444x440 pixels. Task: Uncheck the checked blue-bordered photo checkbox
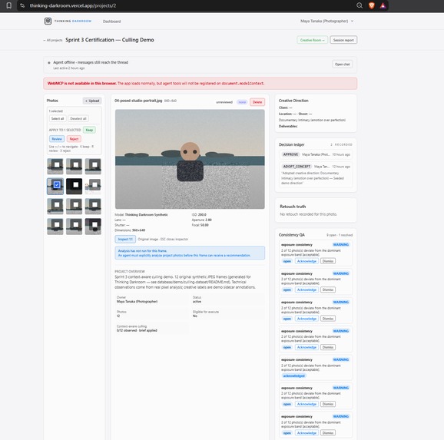[x=57, y=184]
